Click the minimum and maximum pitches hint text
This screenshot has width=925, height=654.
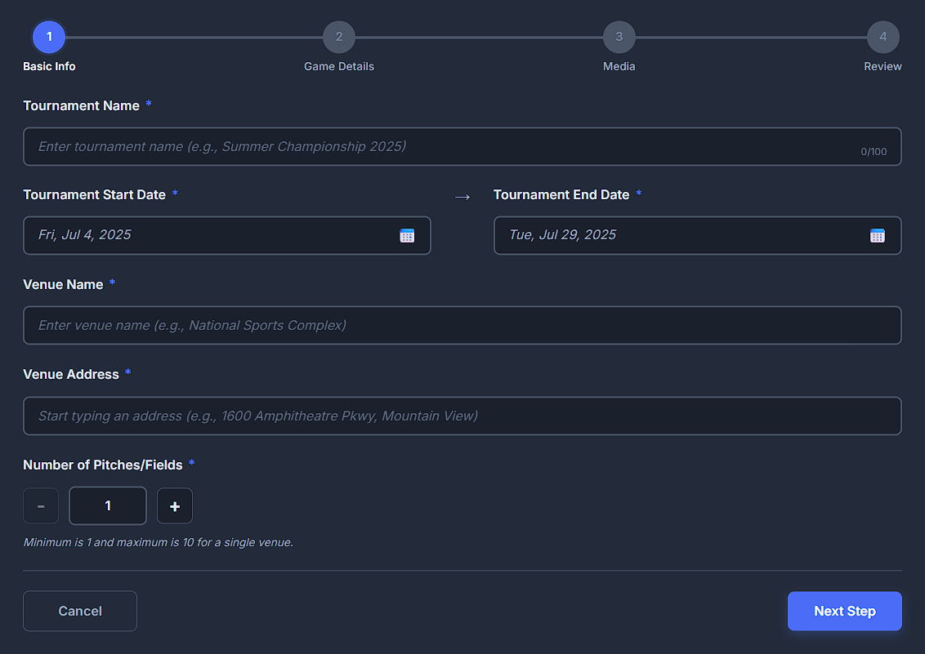[158, 542]
